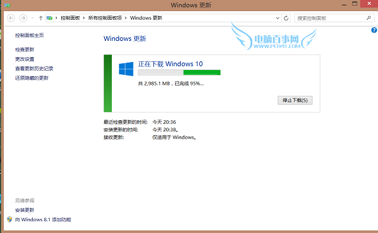Click 还原隐藏的更新 link
The height and width of the screenshot is (233, 378).
[x=32, y=78]
